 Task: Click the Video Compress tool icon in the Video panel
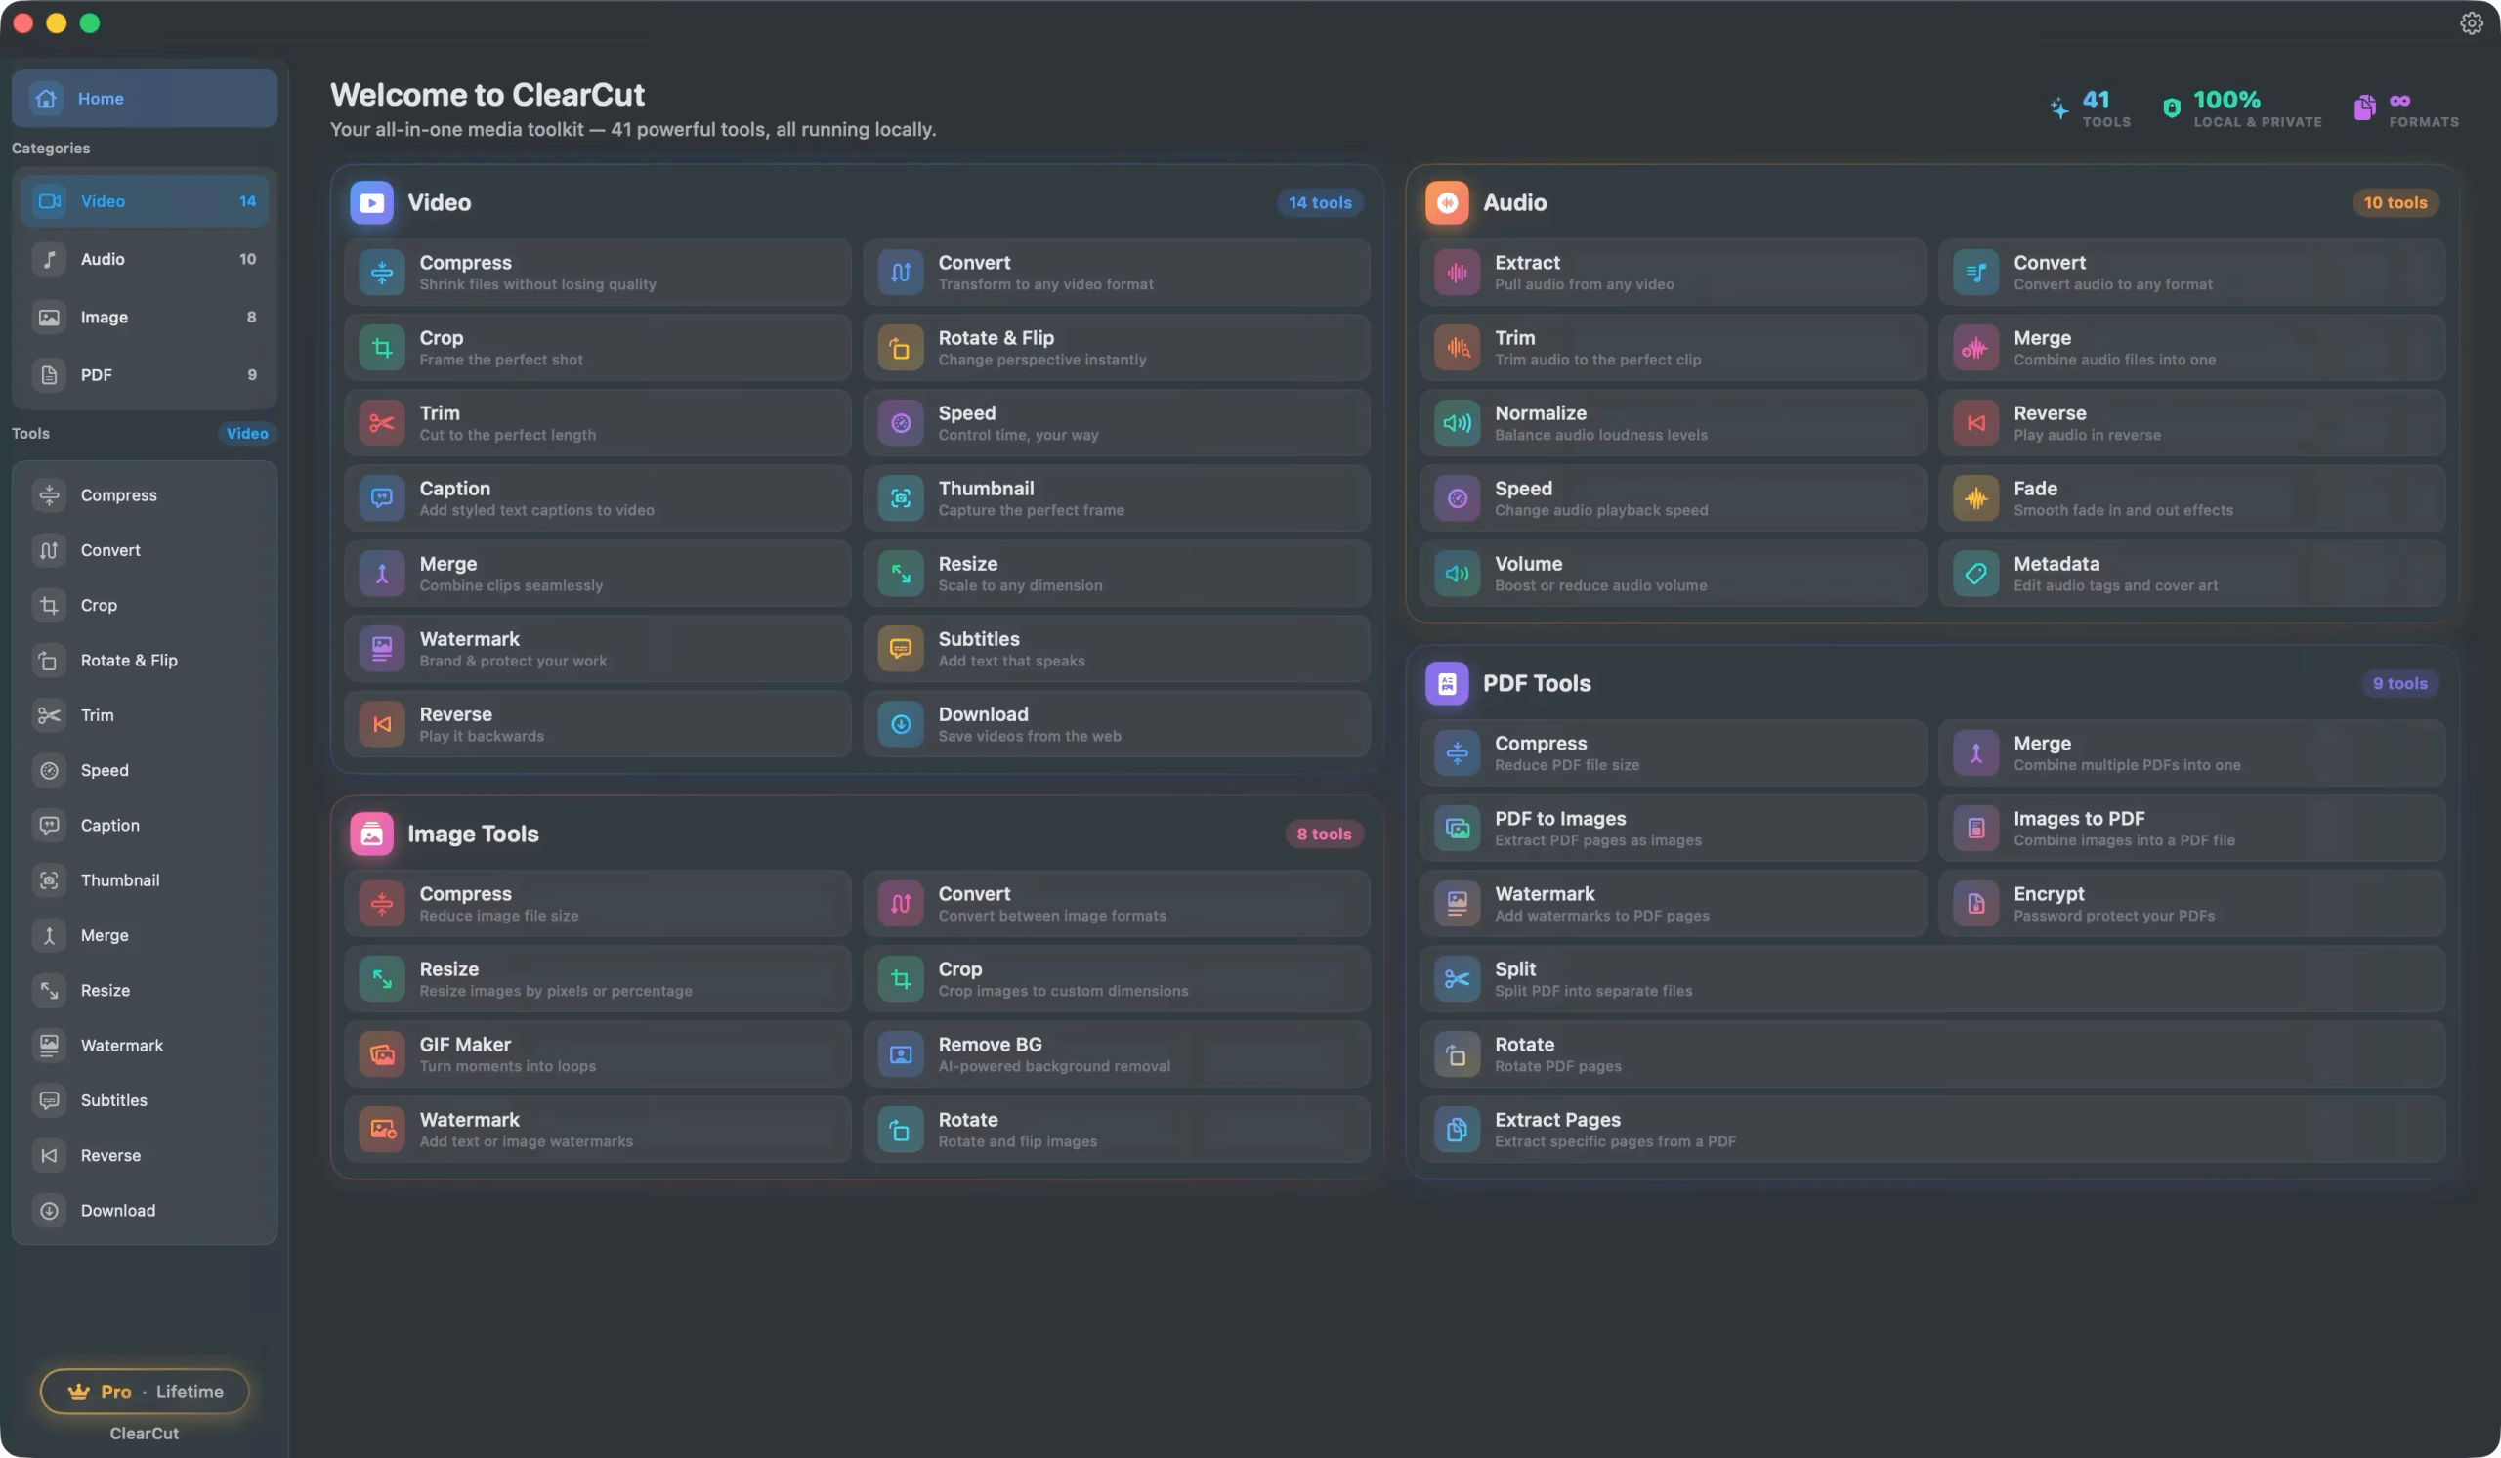click(x=382, y=272)
